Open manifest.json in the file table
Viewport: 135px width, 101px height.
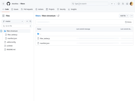pos(45,43)
